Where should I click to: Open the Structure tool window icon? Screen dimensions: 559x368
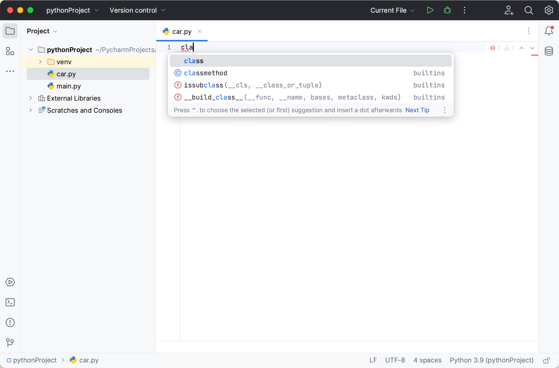10,51
